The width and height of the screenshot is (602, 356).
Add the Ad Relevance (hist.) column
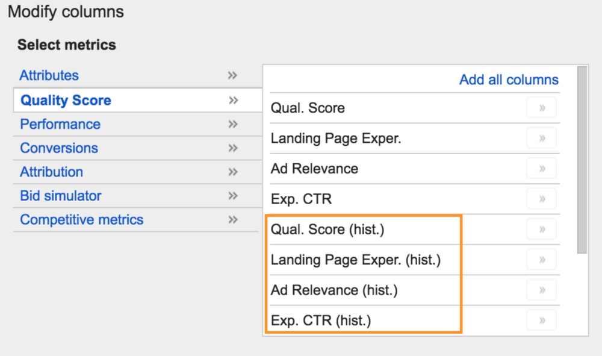[541, 289]
